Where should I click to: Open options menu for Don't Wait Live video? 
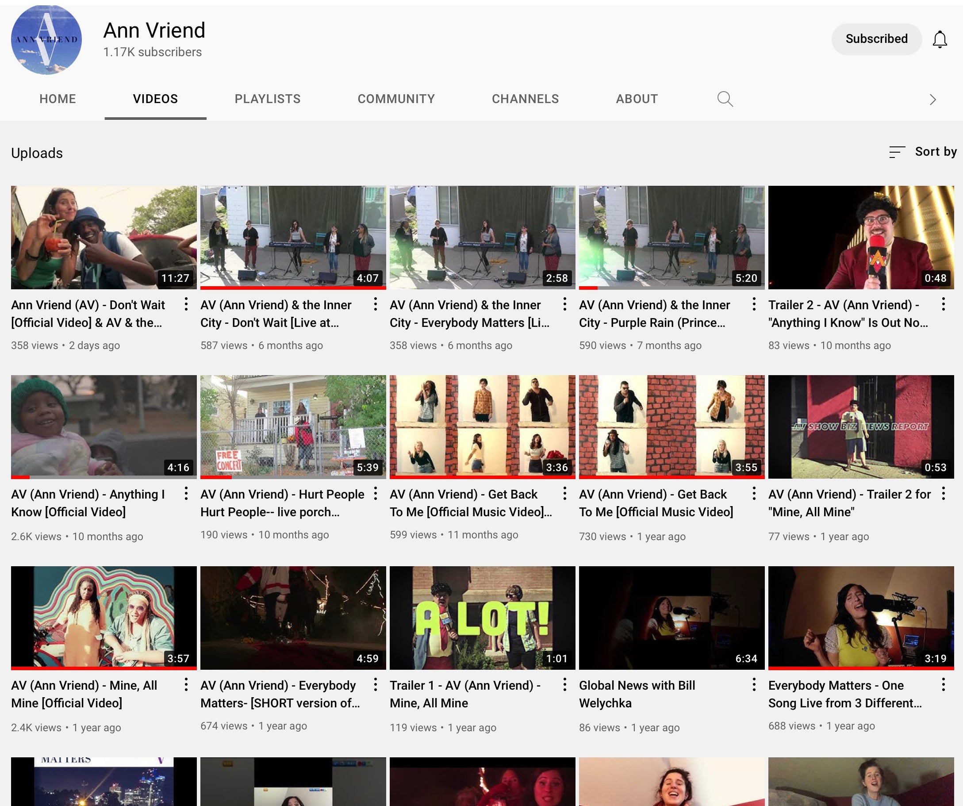[376, 304]
